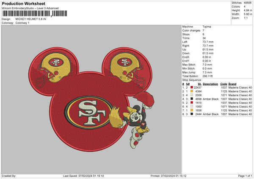Click the Height value 4.84 in
This screenshot has width=254, height=179.
(x=248, y=10)
